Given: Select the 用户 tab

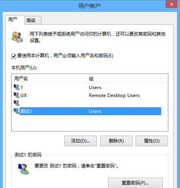Looking at the screenshot, I should tap(15, 20).
